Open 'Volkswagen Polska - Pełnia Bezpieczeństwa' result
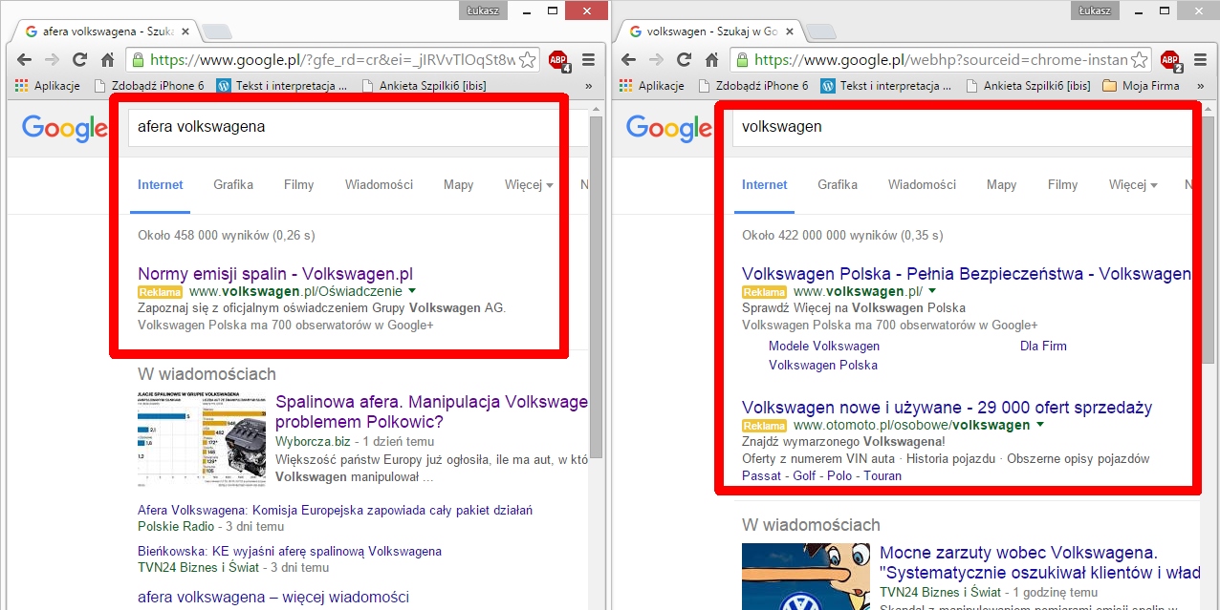Image resolution: width=1220 pixels, height=610 pixels. (967, 274)
